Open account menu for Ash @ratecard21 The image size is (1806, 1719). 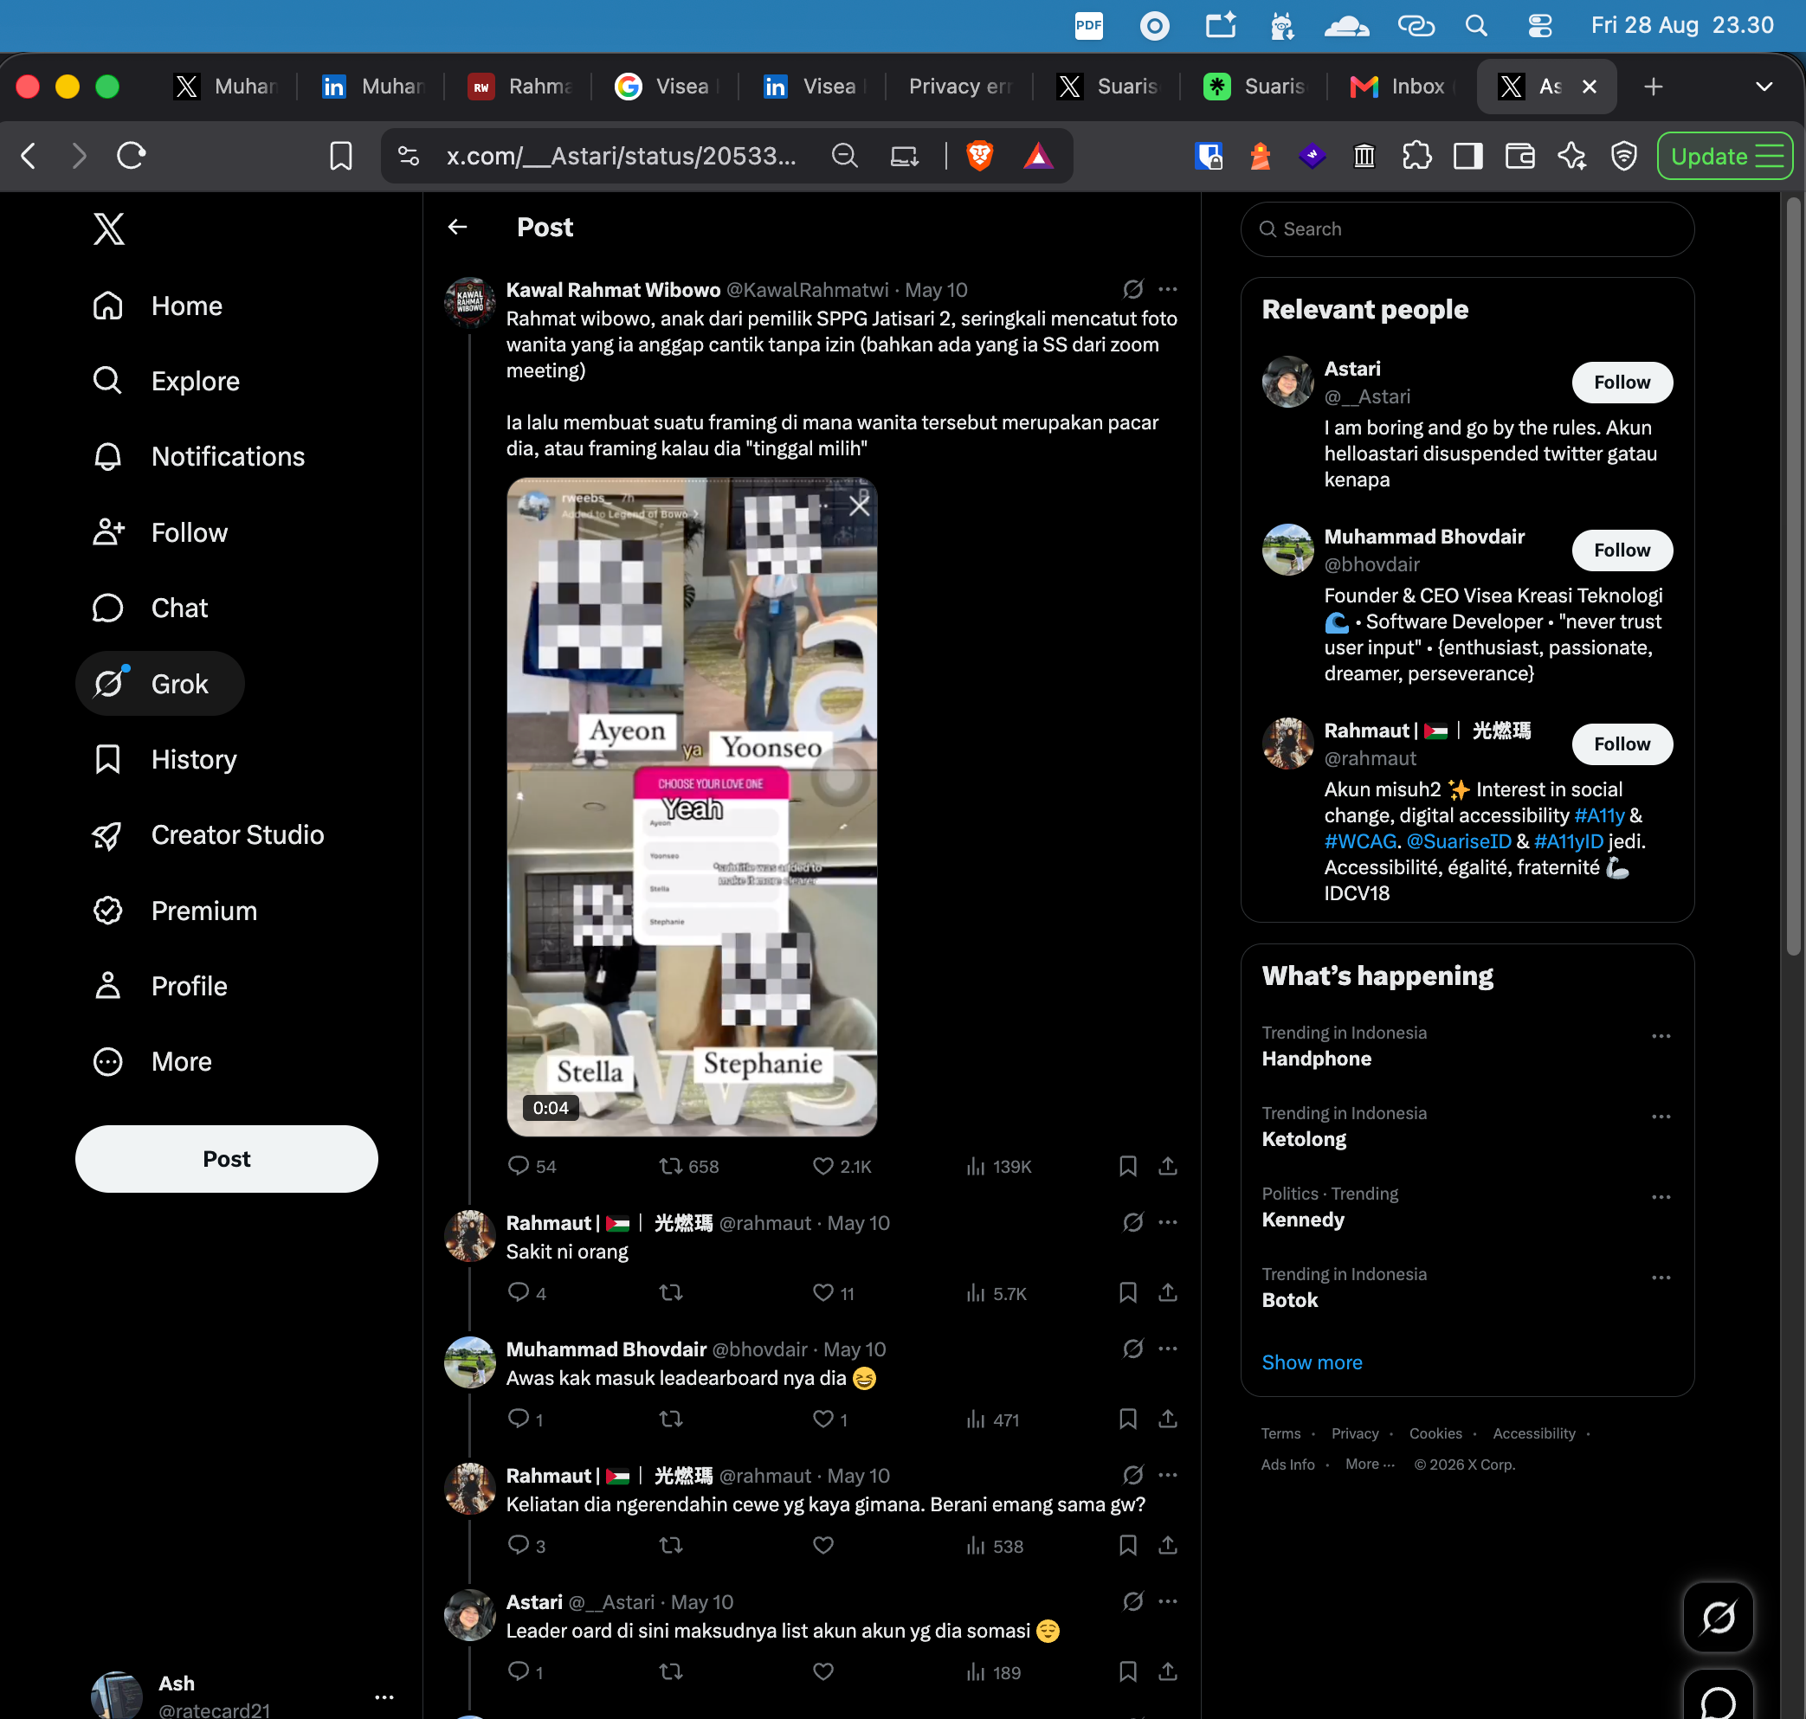pyautogui.click(x=243, y=1695)
